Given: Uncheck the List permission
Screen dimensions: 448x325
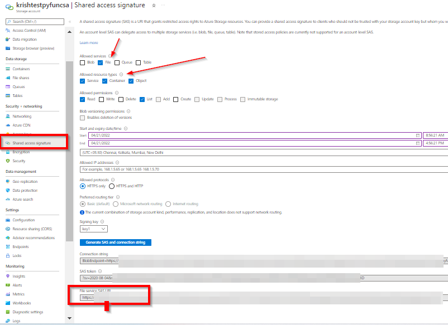Looking at the screenshot, I should tap(142, 99).
